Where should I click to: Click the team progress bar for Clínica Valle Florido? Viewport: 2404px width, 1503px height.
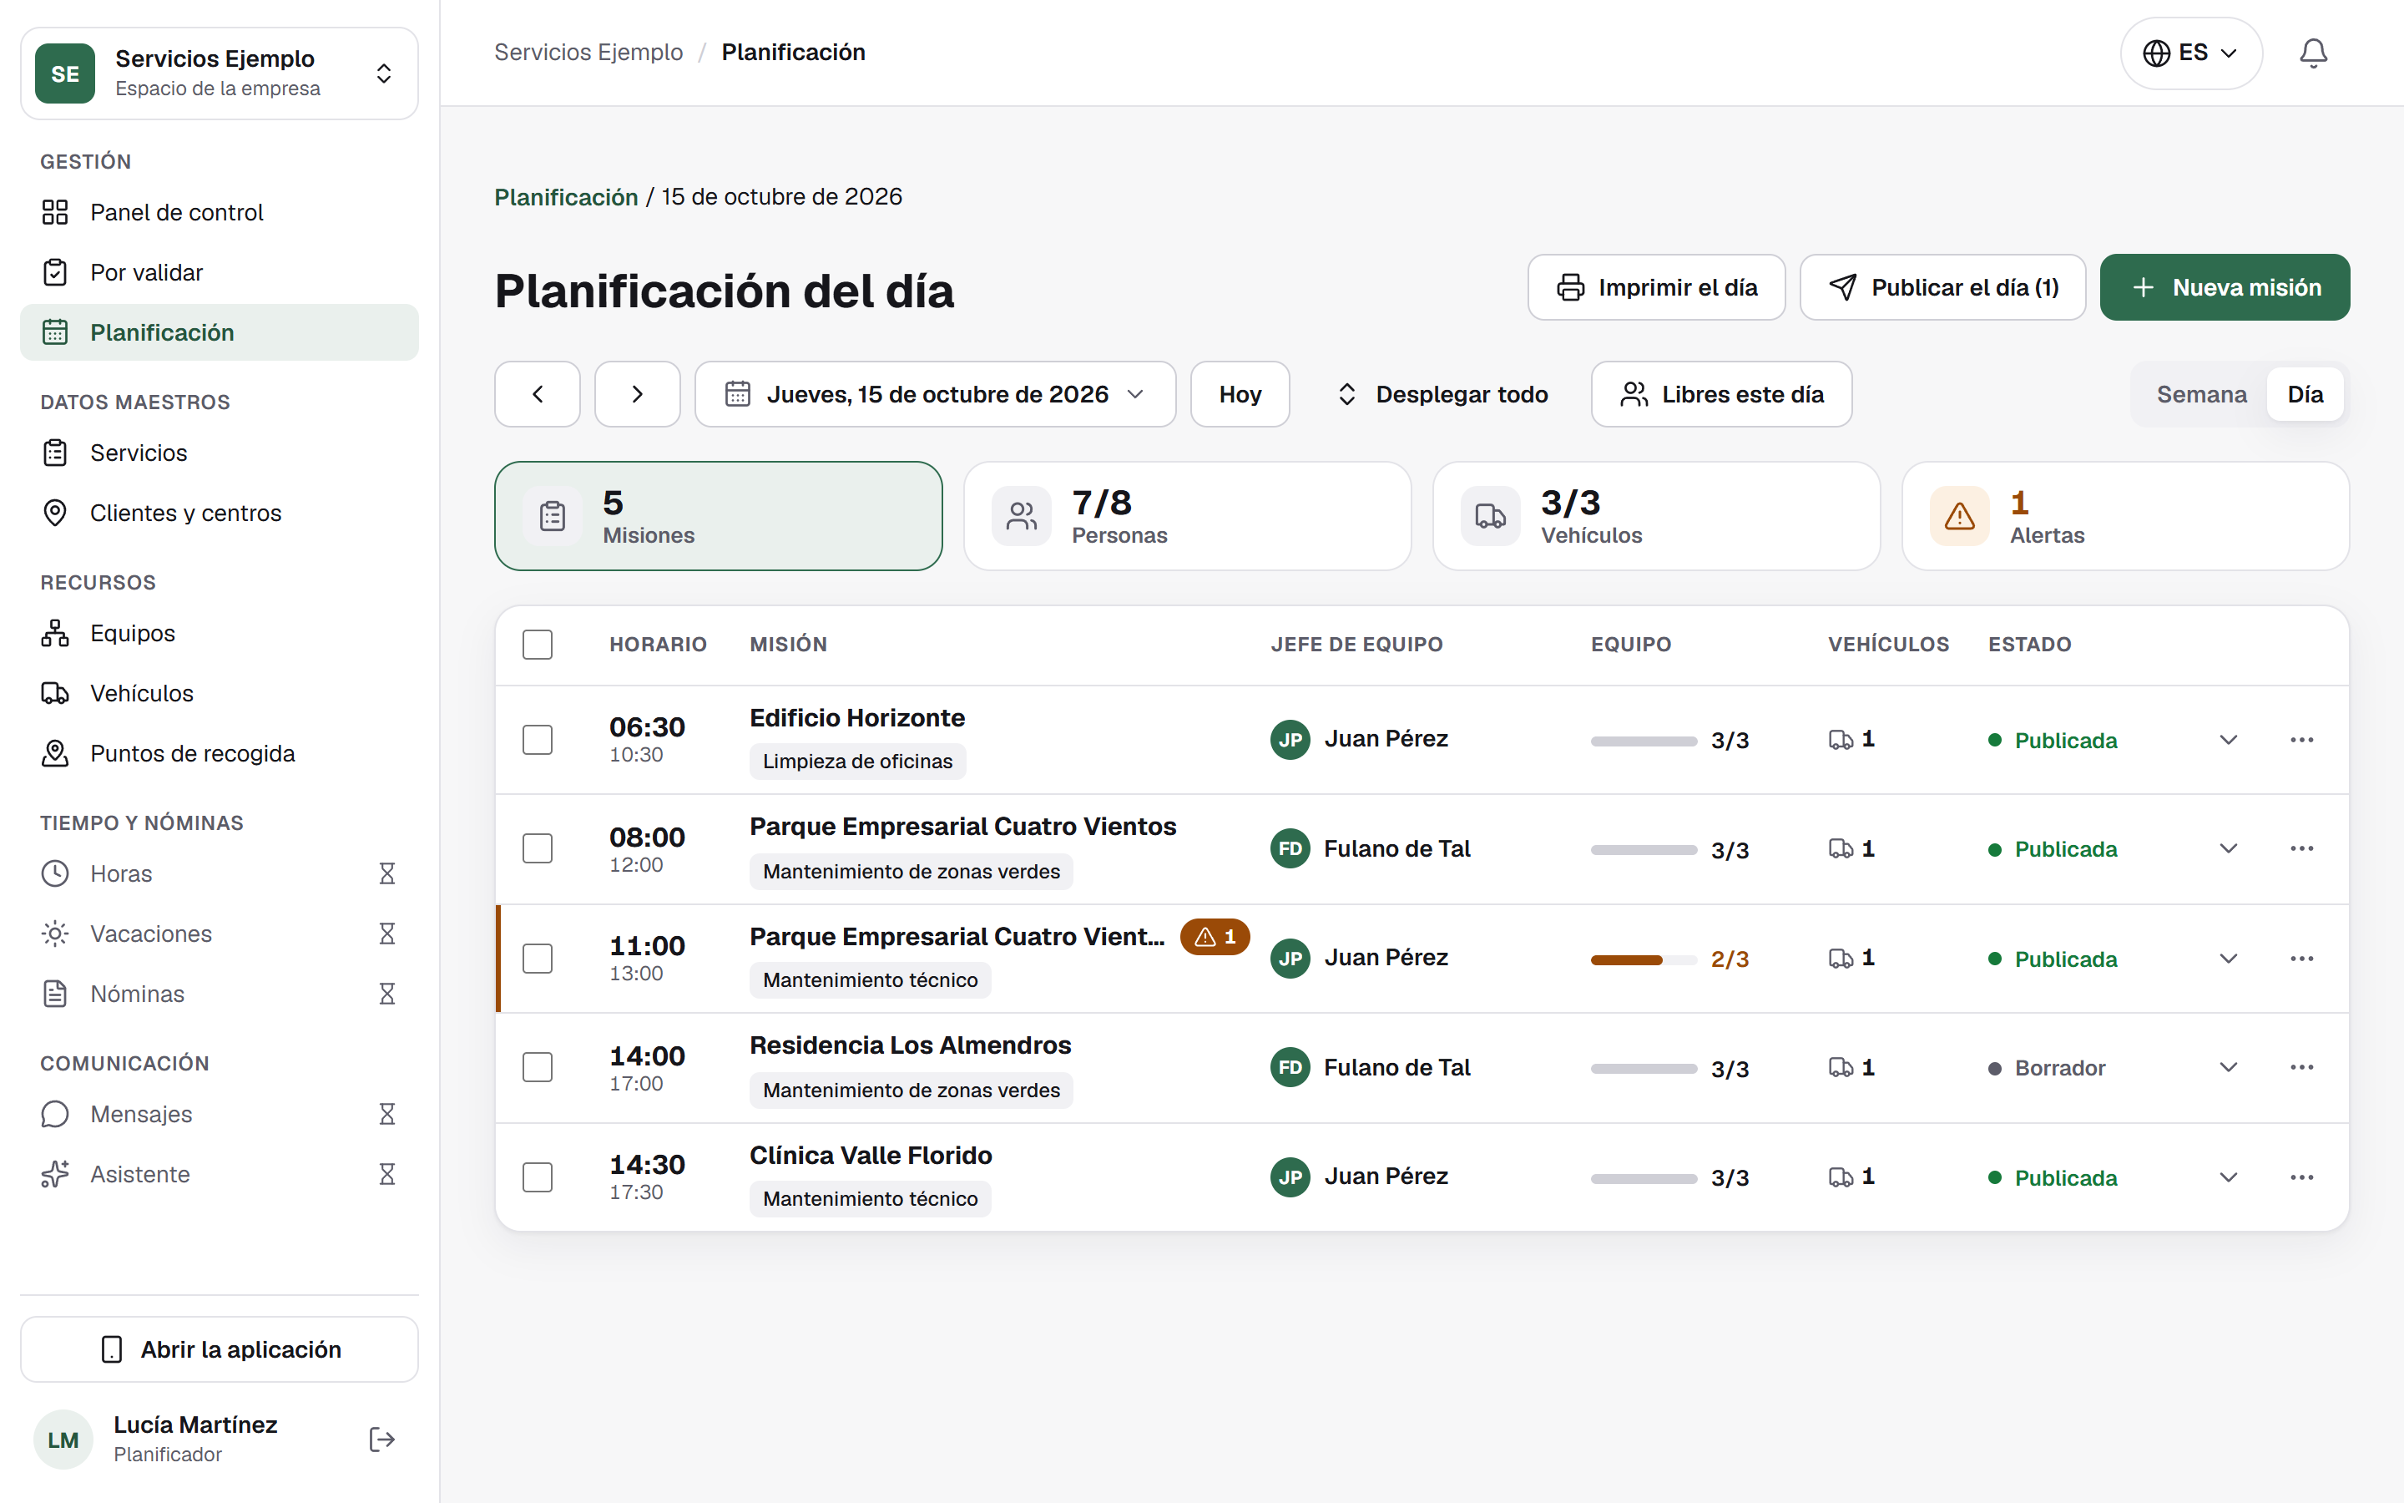(x=1643, y=1179)
